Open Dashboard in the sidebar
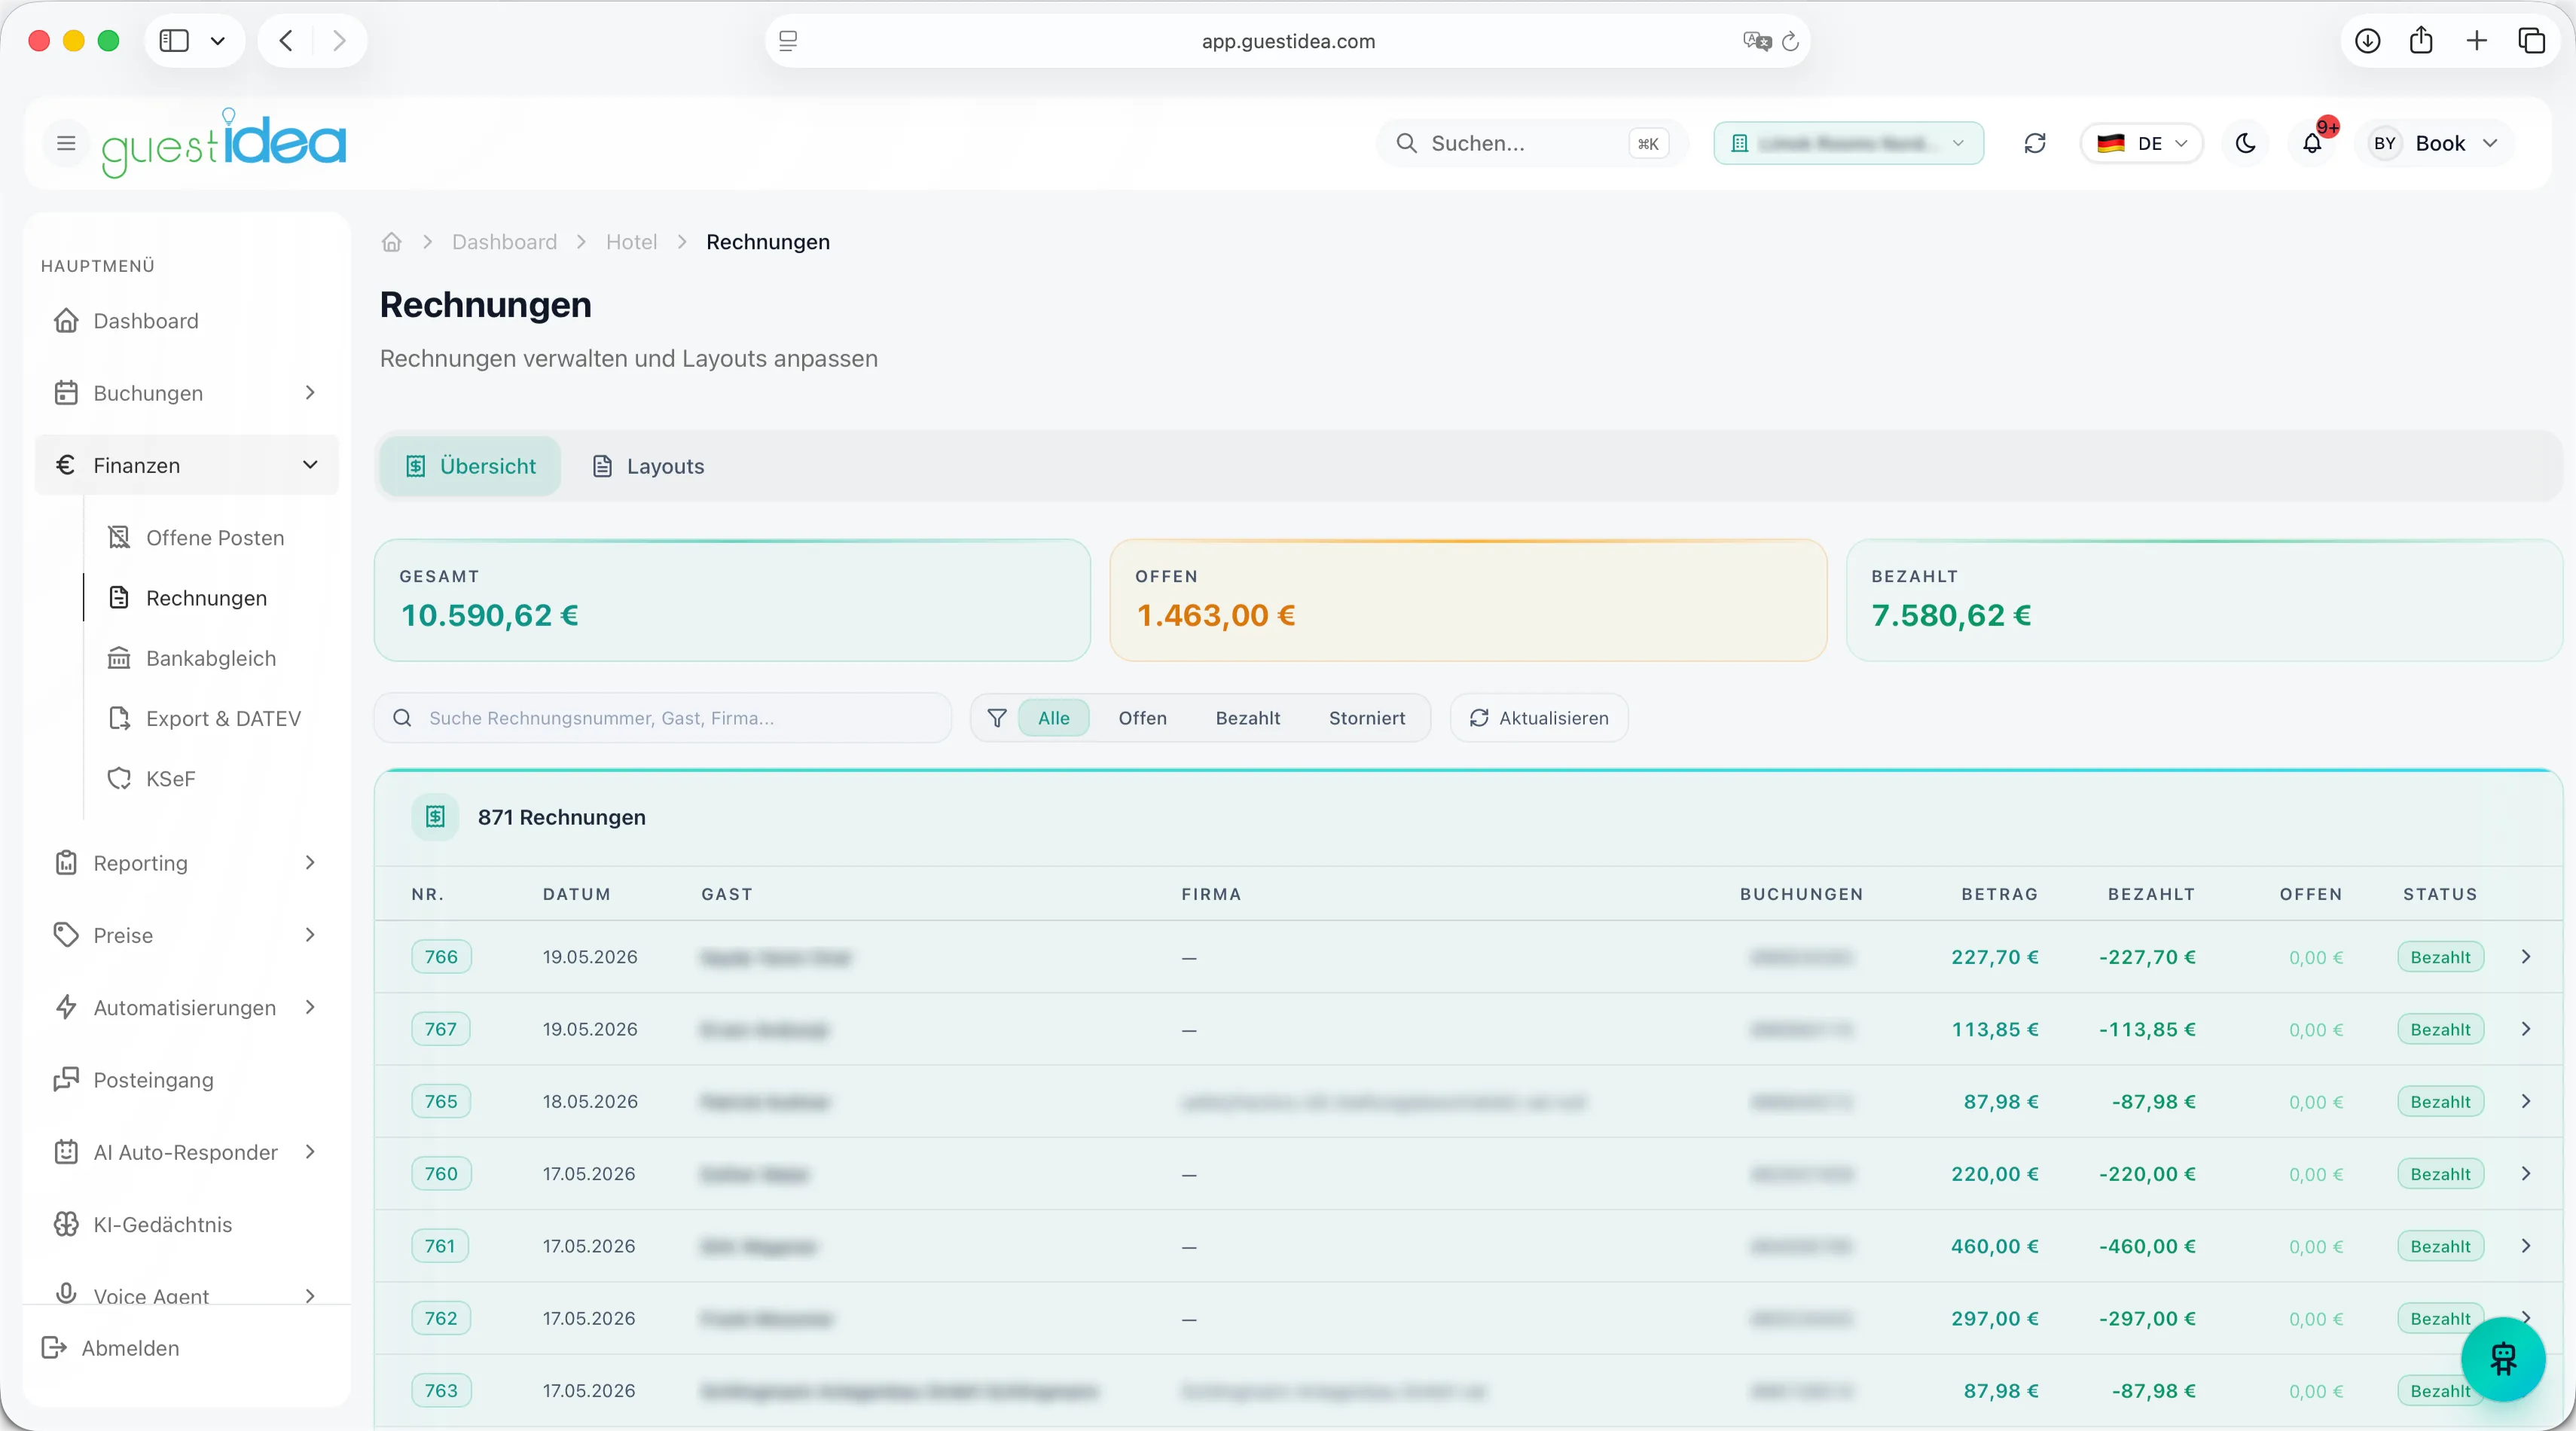Viewport: 2576px width, 1431px height. coord(187,321)
